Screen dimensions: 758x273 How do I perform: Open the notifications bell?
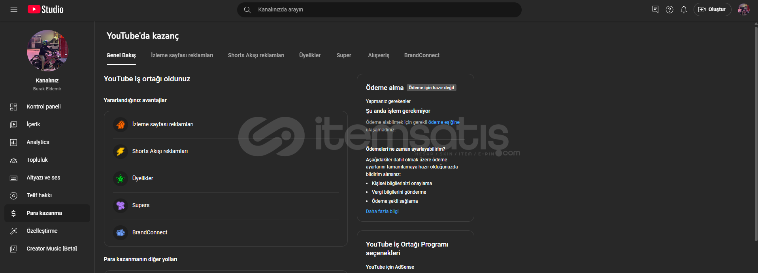[x=684, y=9]
